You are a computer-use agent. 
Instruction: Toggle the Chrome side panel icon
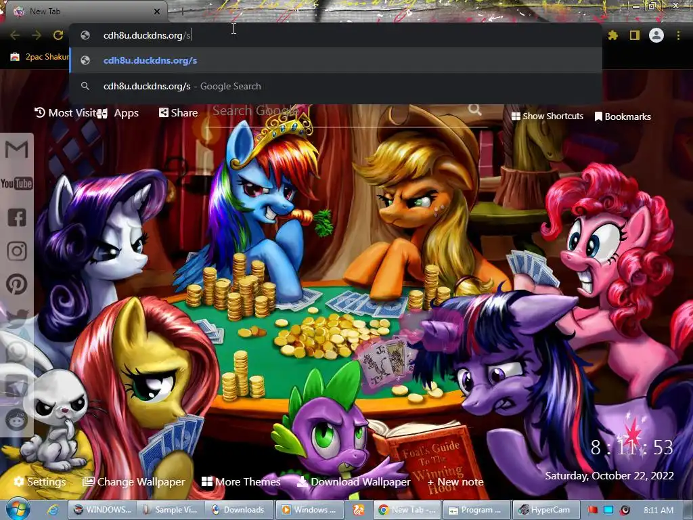pos(635,35)
